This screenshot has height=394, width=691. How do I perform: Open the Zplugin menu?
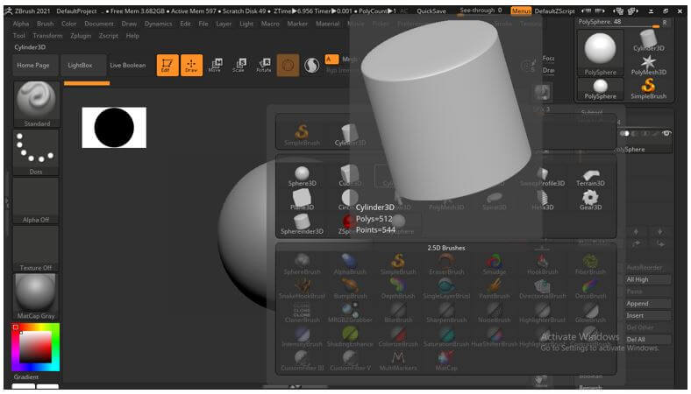(81, 36)
